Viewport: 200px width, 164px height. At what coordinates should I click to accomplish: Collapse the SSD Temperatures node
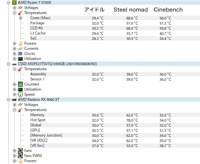[x=14, y=69]
